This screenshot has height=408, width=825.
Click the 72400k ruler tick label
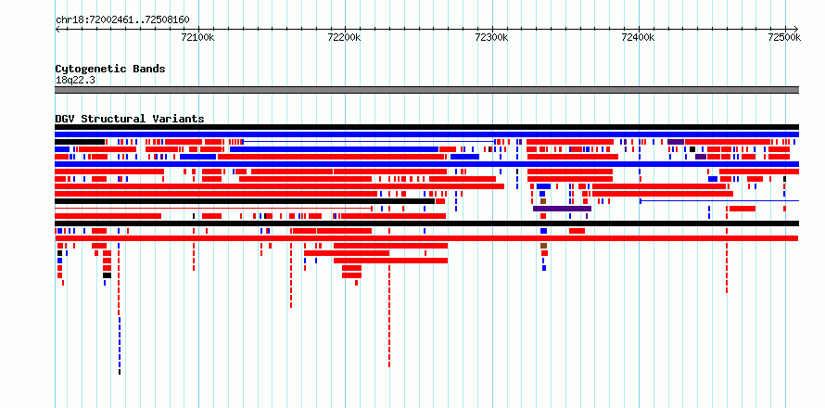[x=639, y=37]
